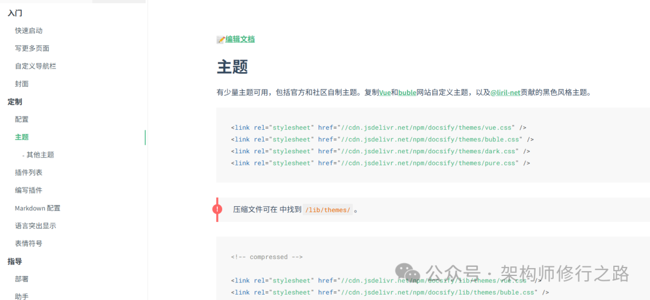Click the 压缩文件可在 tip text
The height and width of the screenshot is (300, 650).
click(x=255, y=210)
